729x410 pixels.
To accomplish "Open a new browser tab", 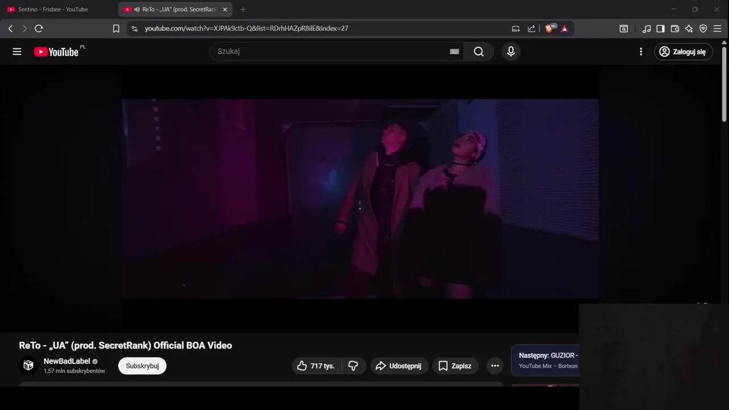I will [243, 9].
